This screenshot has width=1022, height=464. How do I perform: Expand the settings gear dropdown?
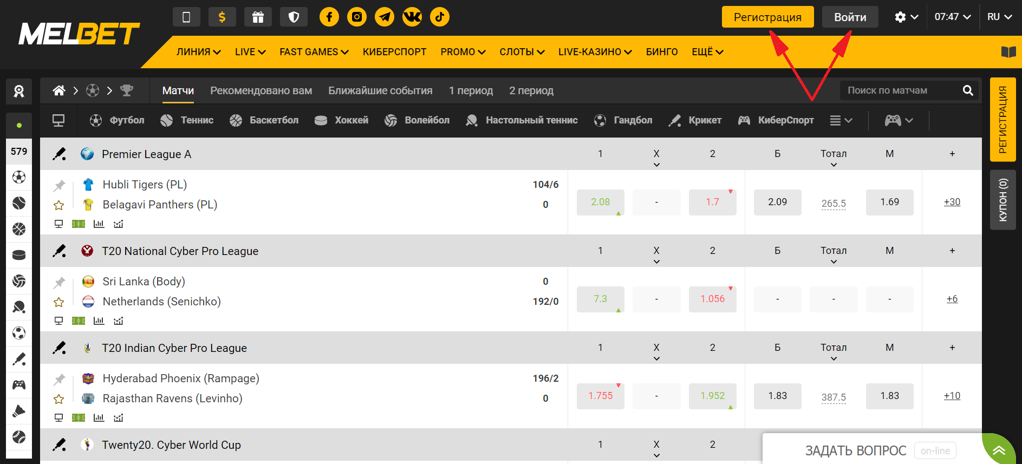(906, 17)
